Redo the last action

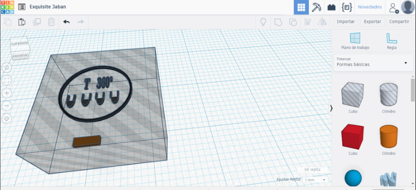pos(81,22)
